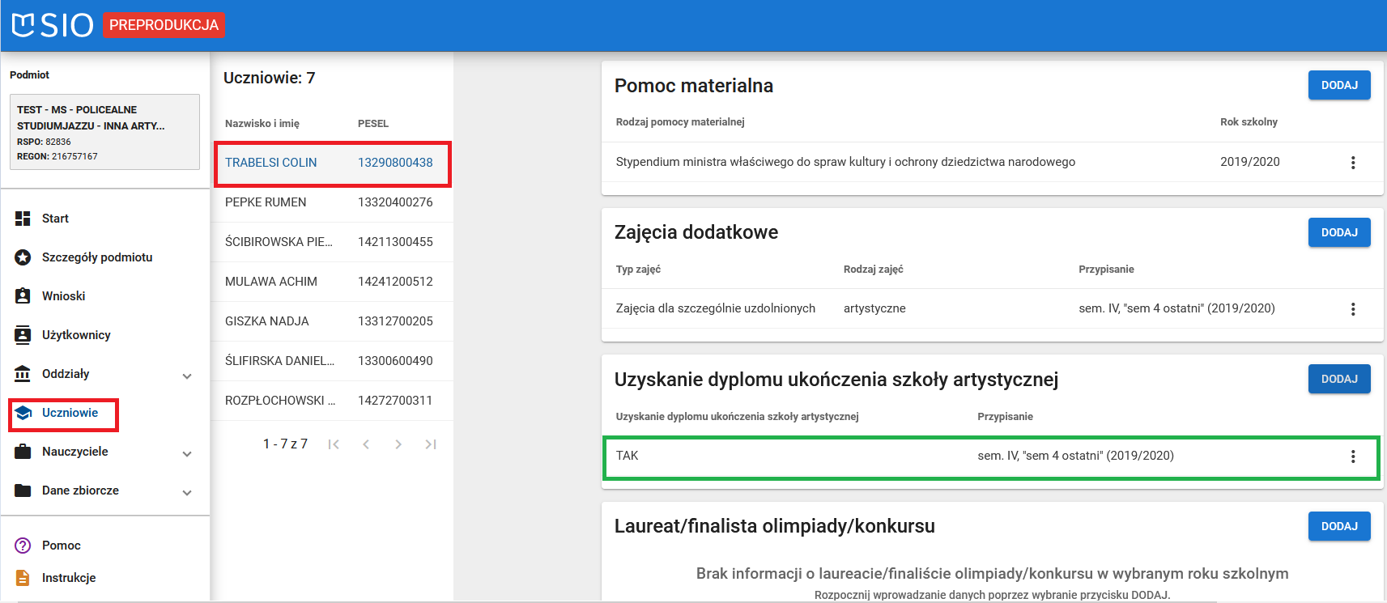Expand Dane zbiorcze section chevron
This screenshot has width=1387, height=603.
tap(187, 492)
